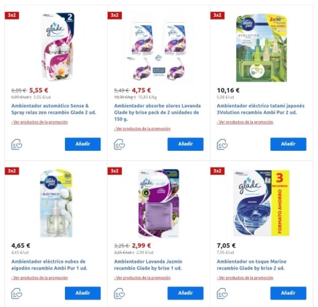Click Añadir for Lavanda Jazmín recambio
The height and width of the screenshot is (307, 318).
coord(185,293)
